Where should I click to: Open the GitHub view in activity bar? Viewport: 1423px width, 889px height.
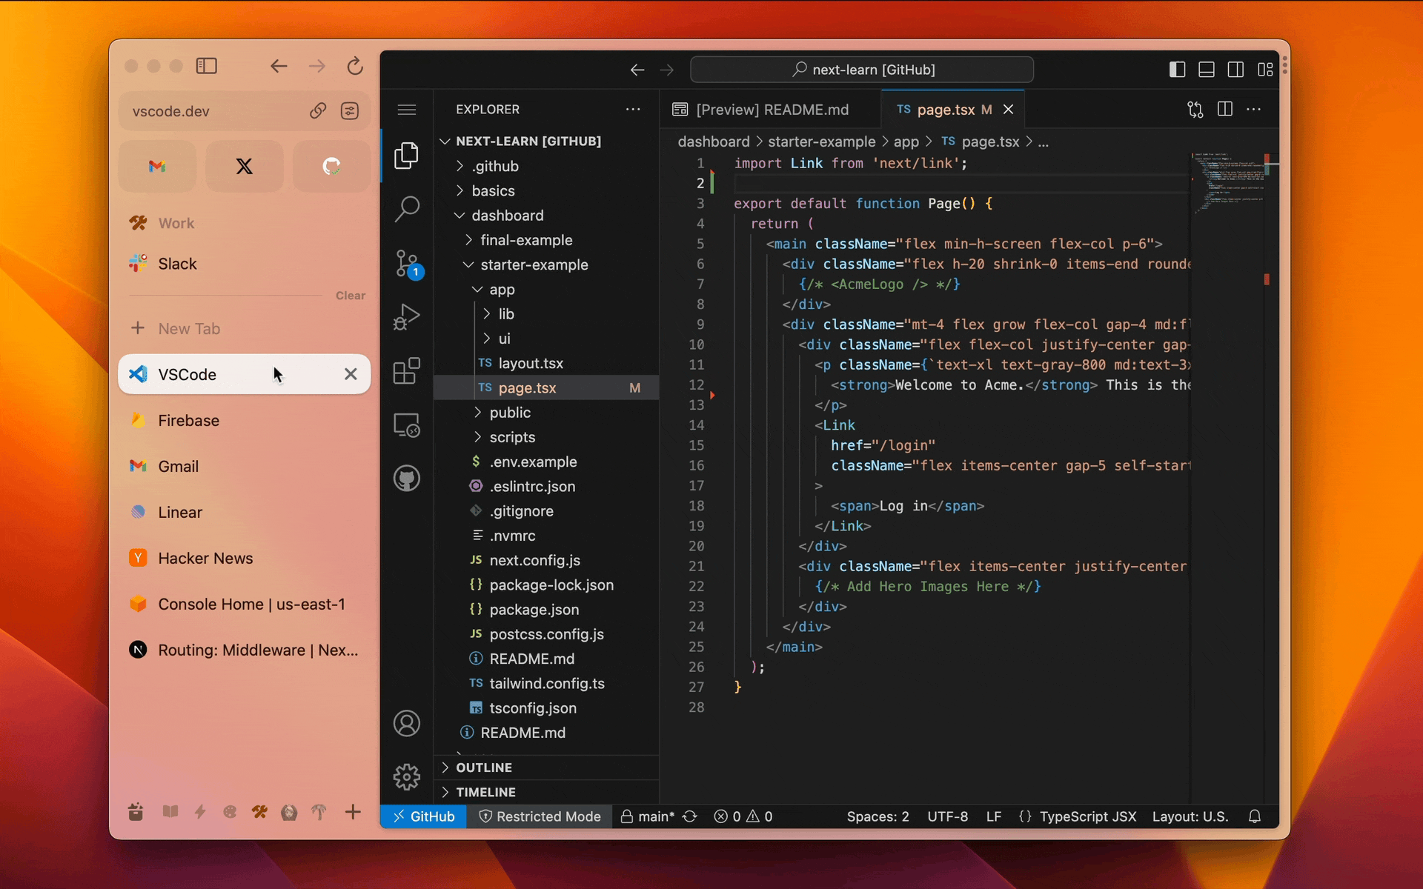(406, 479)
